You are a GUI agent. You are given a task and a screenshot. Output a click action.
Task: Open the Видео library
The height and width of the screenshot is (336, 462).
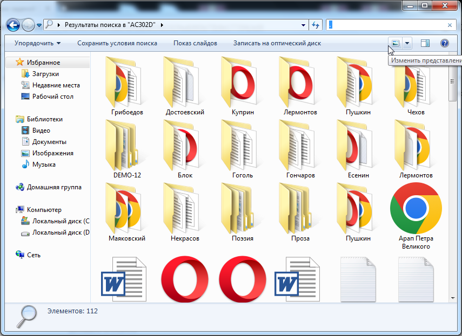tap(41, 131)
